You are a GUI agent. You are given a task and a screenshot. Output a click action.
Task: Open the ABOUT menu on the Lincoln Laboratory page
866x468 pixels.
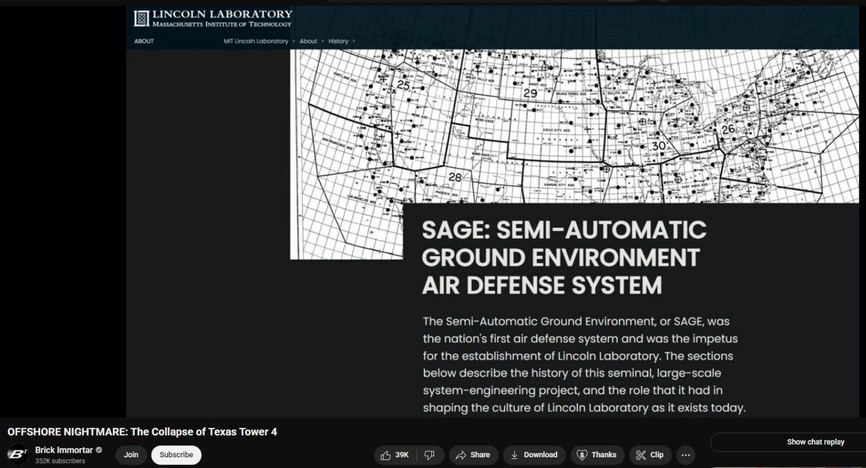144,41
